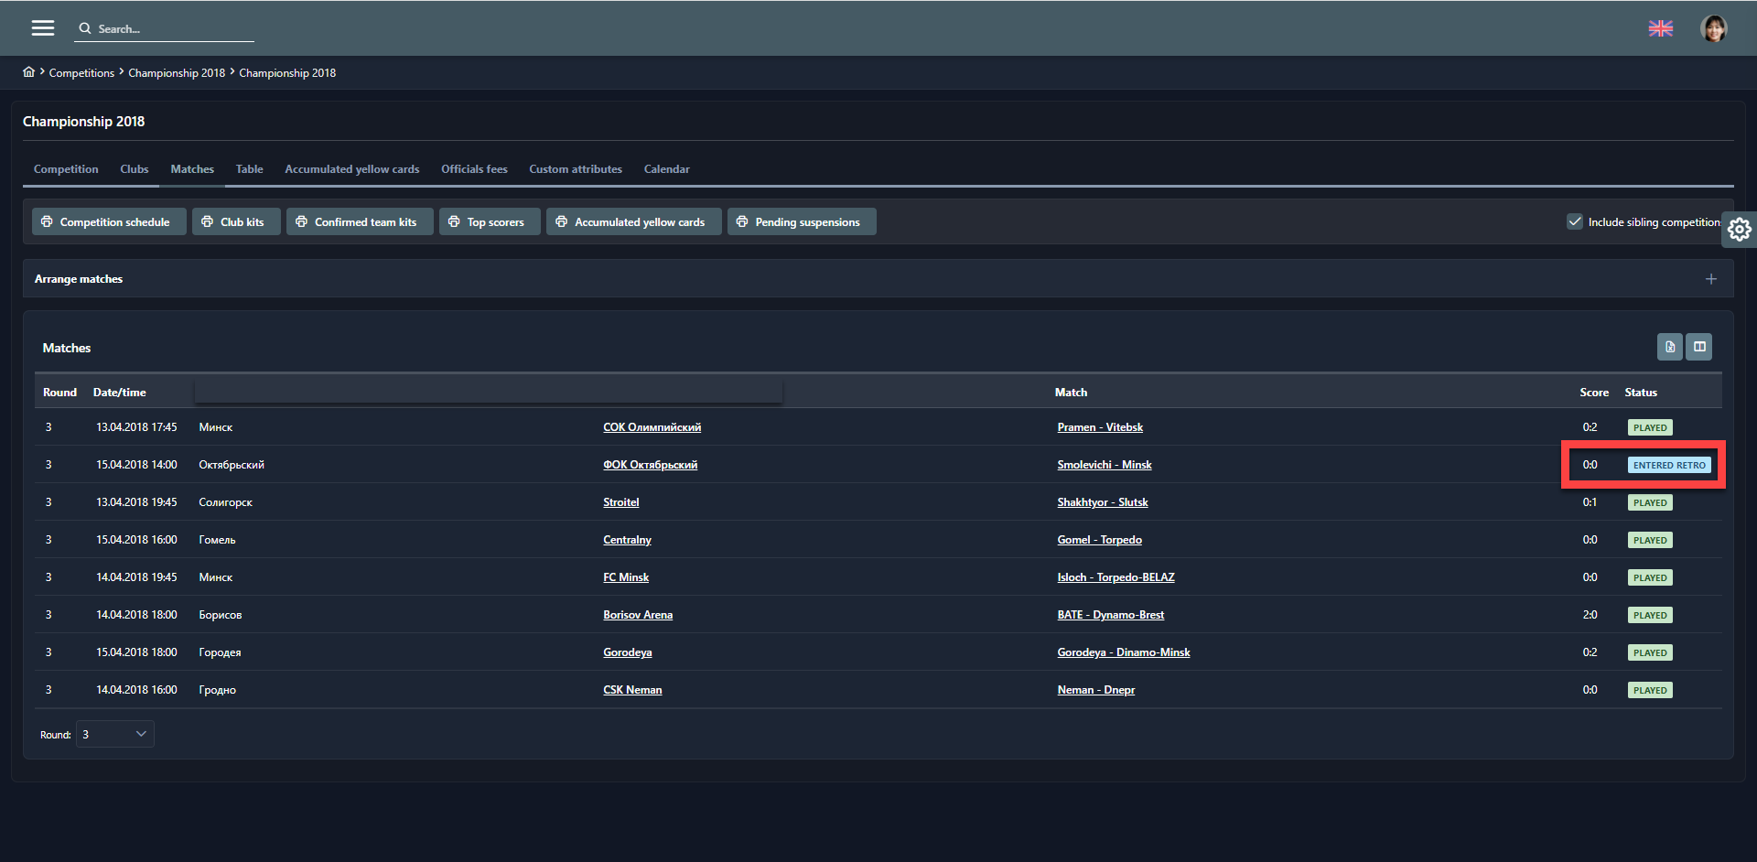This screenshot has width=1757, height=862.
Task: Open the user profile avatar
Action: click(x=1713, y=28)
